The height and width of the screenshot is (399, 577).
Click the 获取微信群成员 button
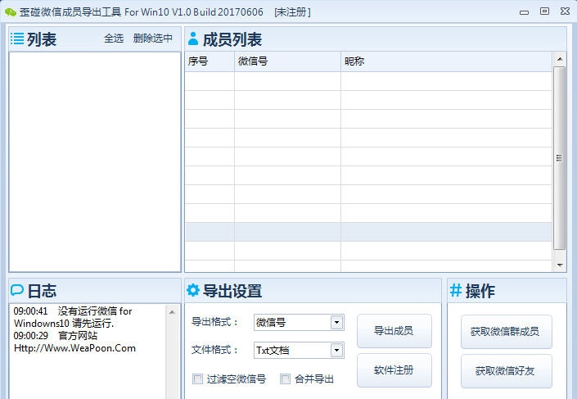tap(507, 331)
